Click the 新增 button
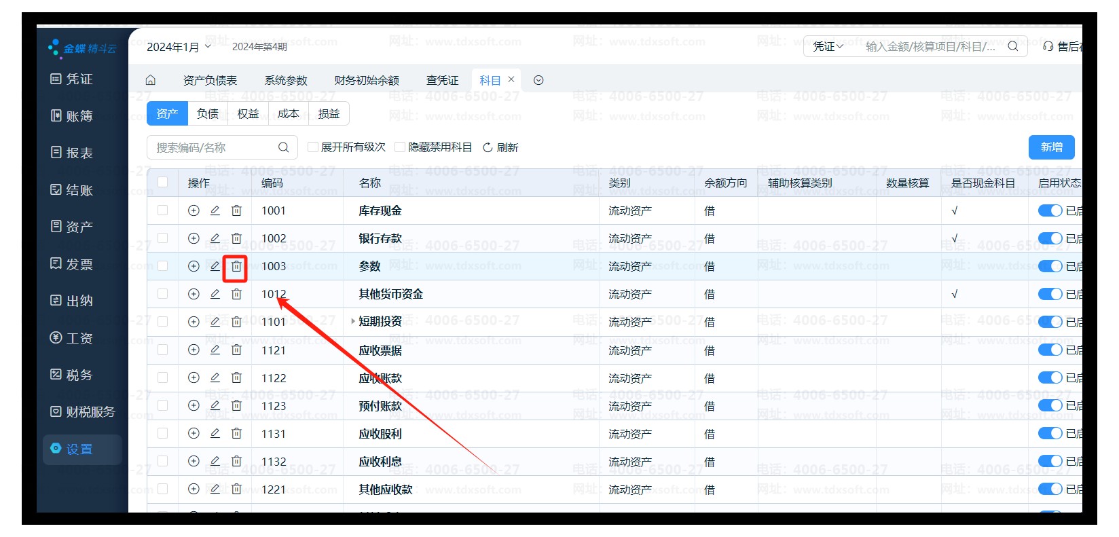The image size is (1119, 537). [x=1051, y=147]
